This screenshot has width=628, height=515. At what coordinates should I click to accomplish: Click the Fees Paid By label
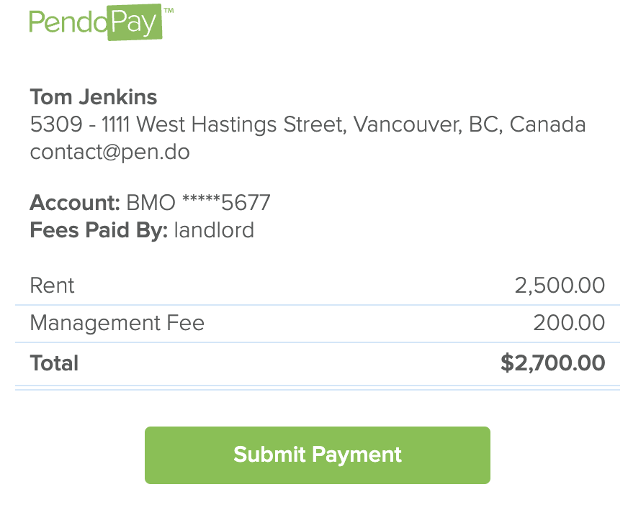point(99,230)
